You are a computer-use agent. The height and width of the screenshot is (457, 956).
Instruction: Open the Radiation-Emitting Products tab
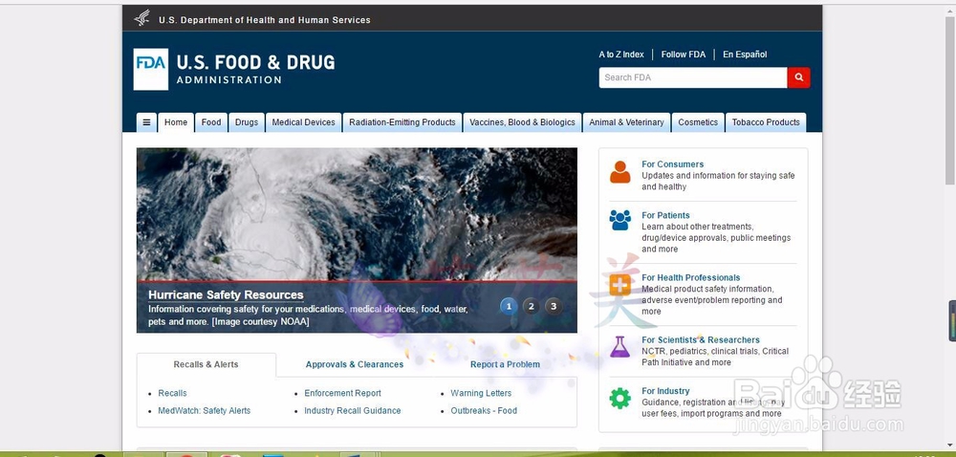pos(402,122)
